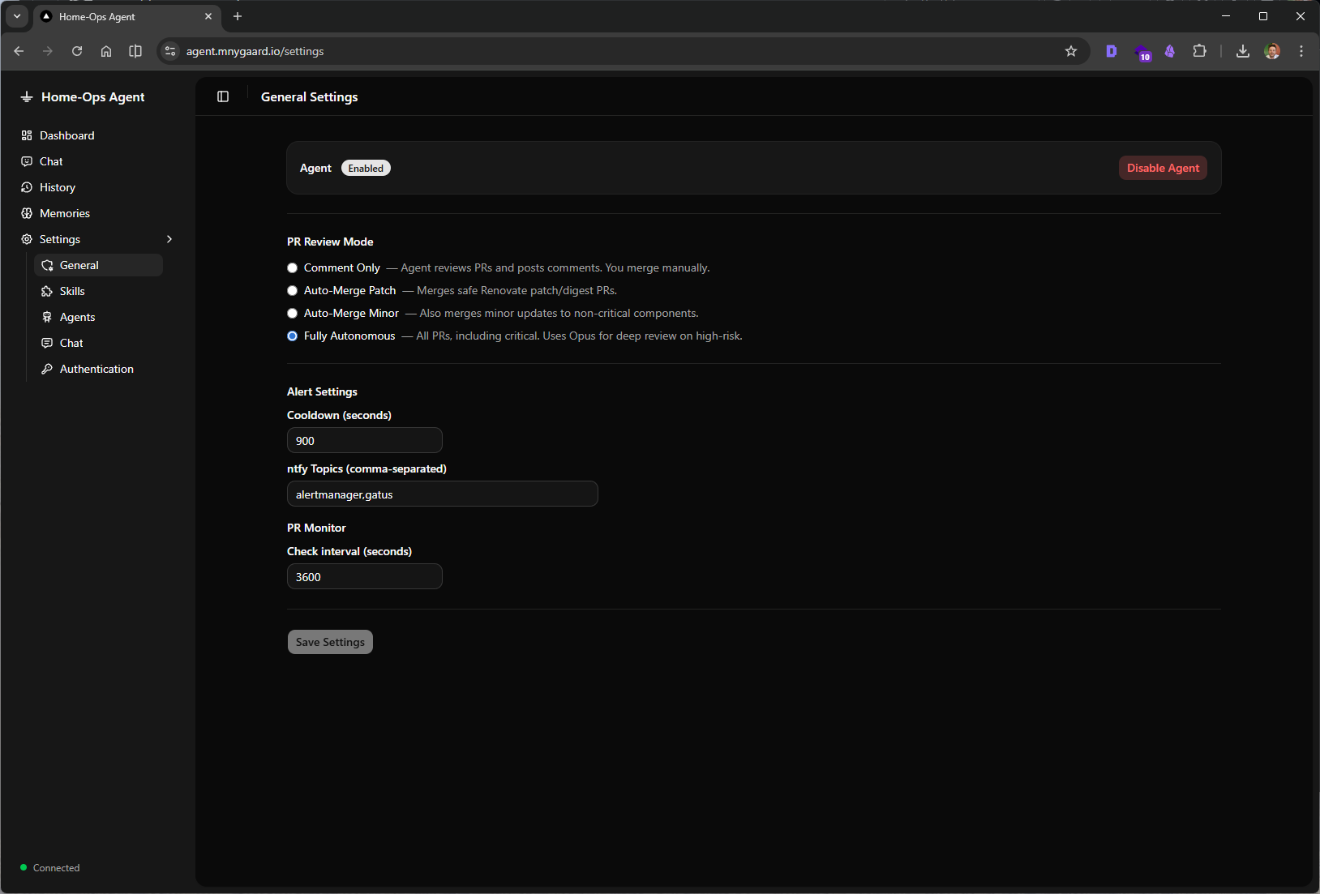Click the Authentication key icon
The width and height of the screenshot is (1320, 894).
coord(47,369)
